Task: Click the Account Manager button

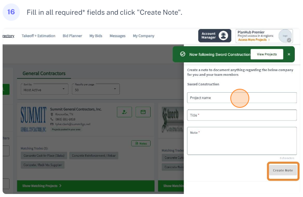Action: [x=215, y=36]
